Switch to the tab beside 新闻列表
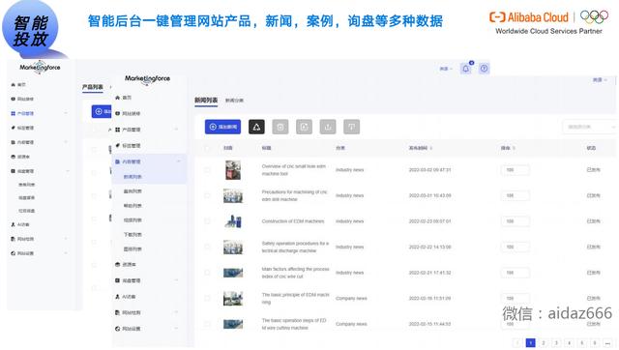The width and height of the screenshot is (619, 350). (x=234, y=101)
